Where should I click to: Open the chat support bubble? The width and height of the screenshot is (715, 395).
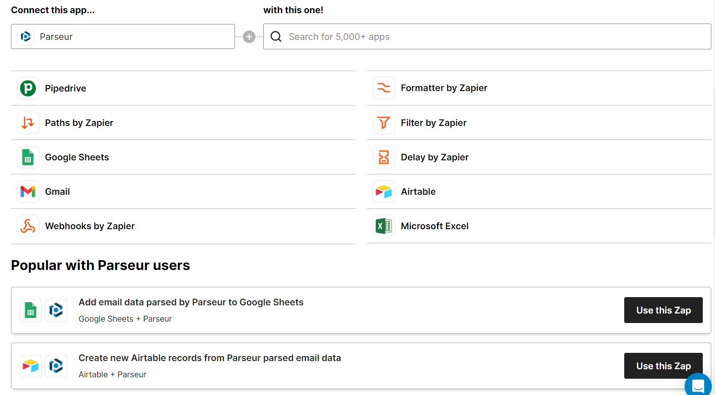pos(698,385)
